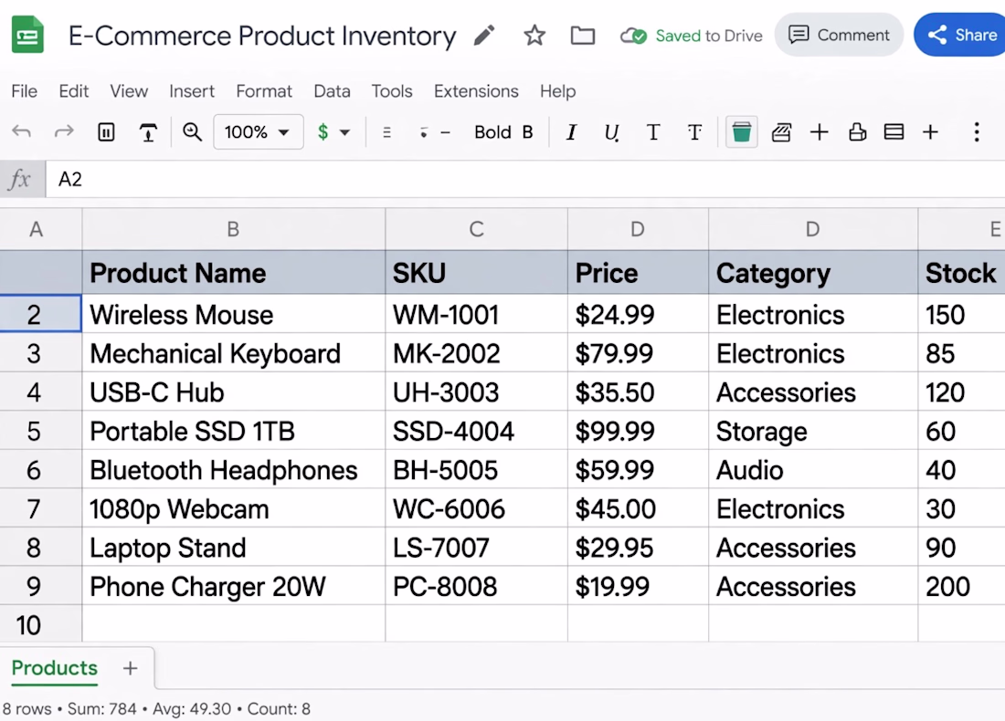Click the green fill color bucket

[742, 132]
